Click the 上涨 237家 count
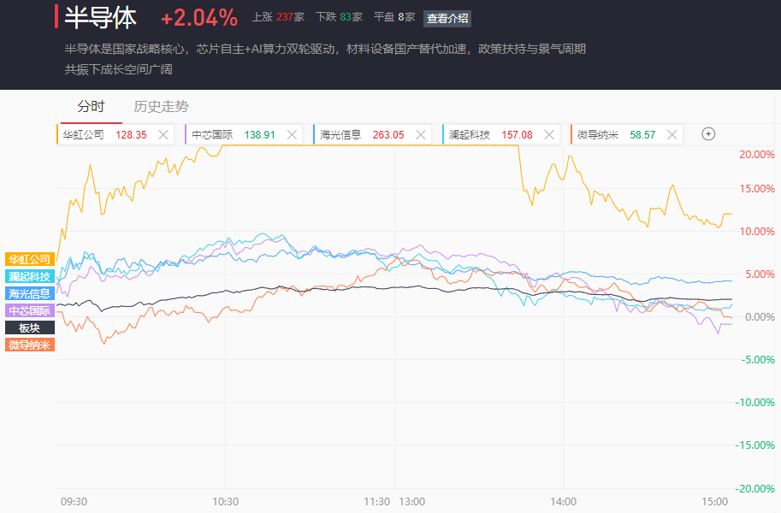Image resolution: width=781 pixels, height=513 pixels. pos(278,17)
